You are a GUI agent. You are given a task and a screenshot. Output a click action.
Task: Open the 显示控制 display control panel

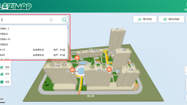(145, 19)
